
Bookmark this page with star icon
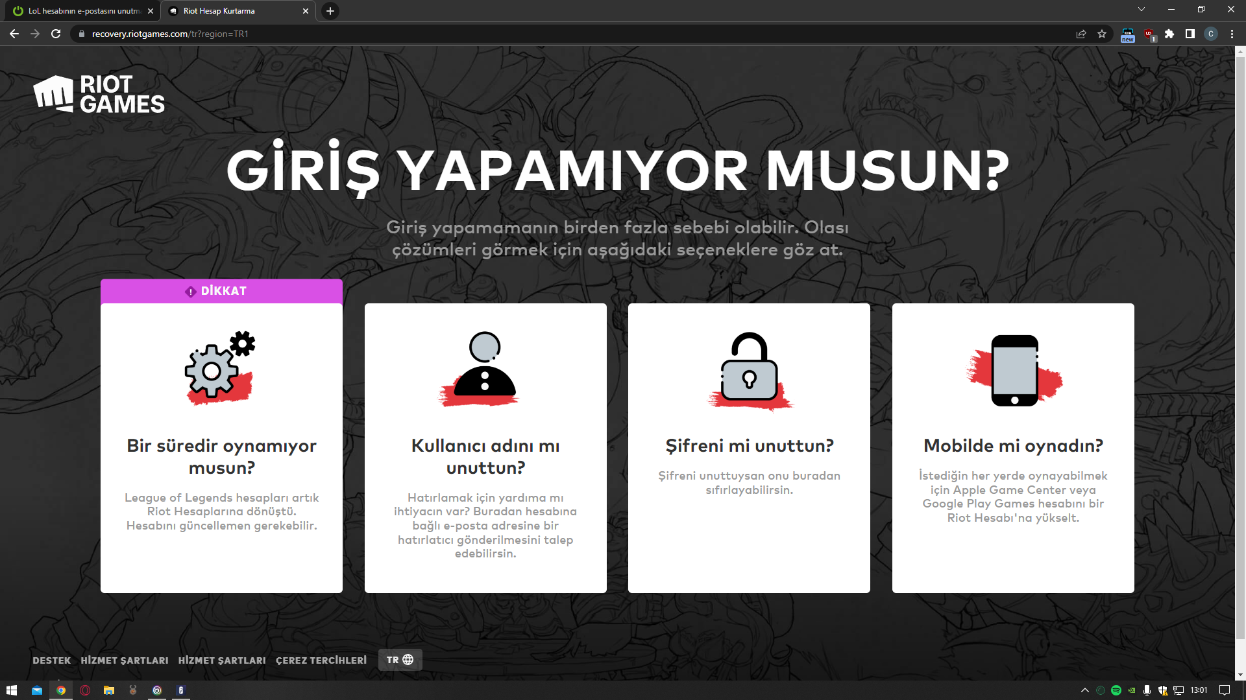[1102, 34]
